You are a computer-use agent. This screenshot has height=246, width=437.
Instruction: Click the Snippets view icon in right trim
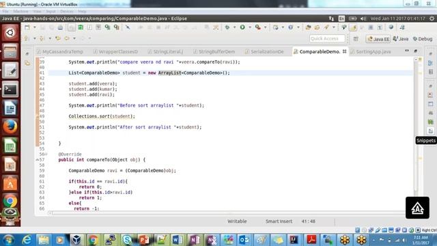(x=431, y=131)
